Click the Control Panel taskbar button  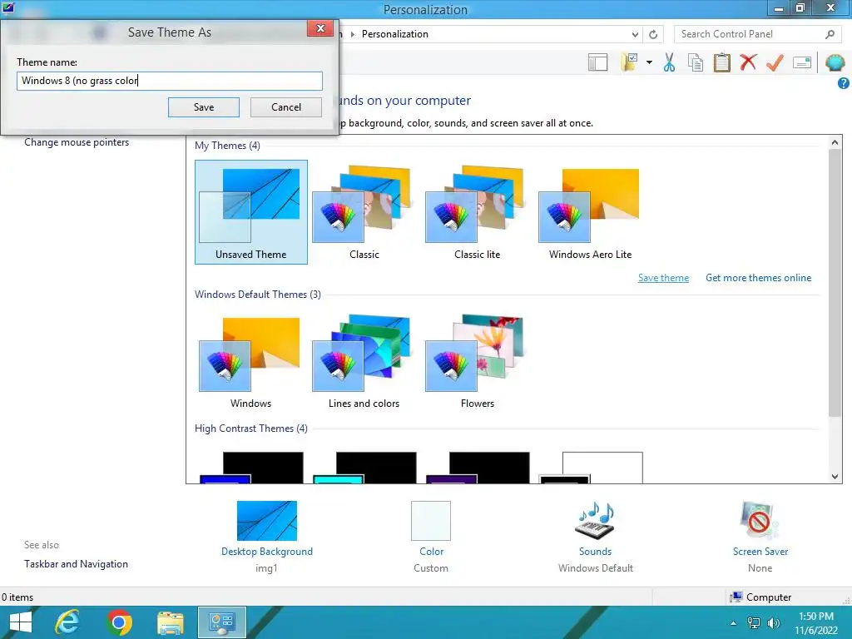[x=221, y=622]
